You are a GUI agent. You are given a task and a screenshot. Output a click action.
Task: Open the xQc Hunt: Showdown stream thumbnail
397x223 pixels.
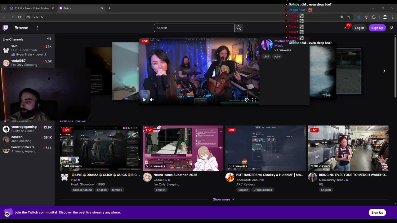(100, 148)
